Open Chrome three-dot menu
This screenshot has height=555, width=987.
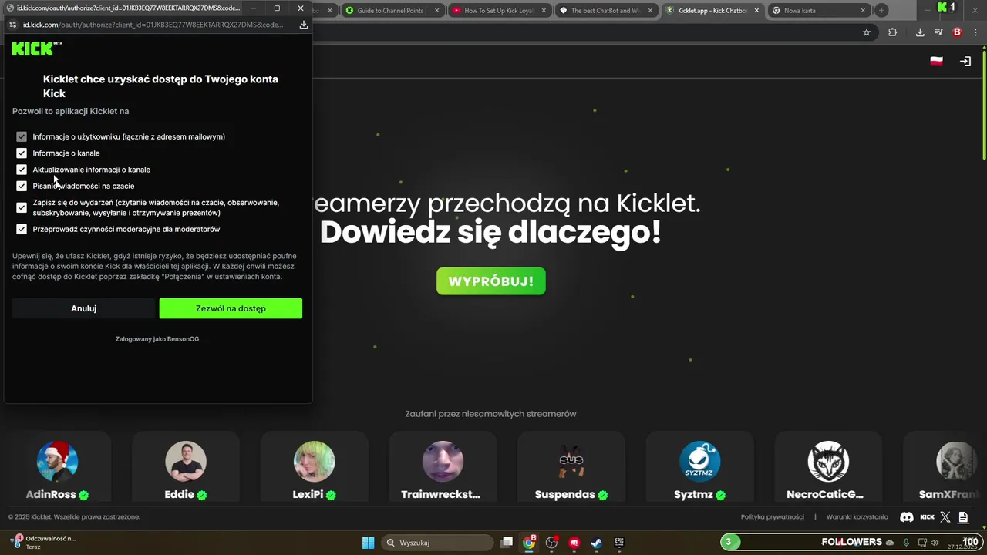[977, 32]
